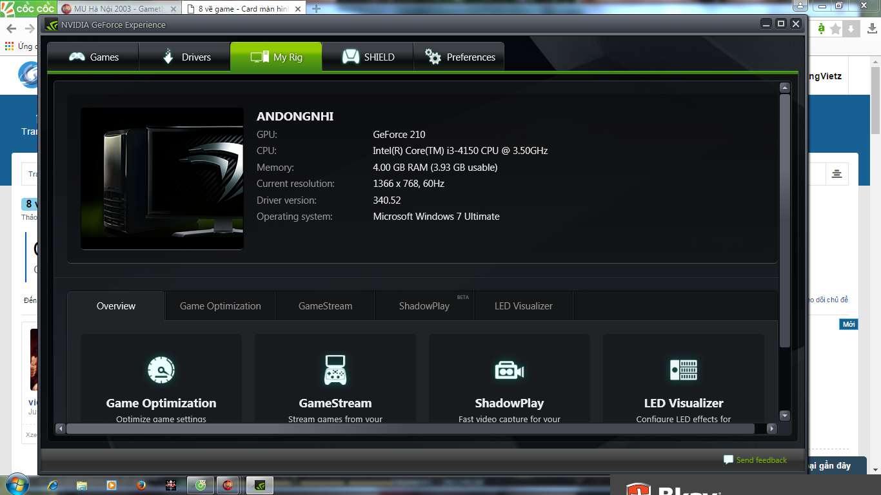Click the browser user profile icon

click(x=801, y=5)
